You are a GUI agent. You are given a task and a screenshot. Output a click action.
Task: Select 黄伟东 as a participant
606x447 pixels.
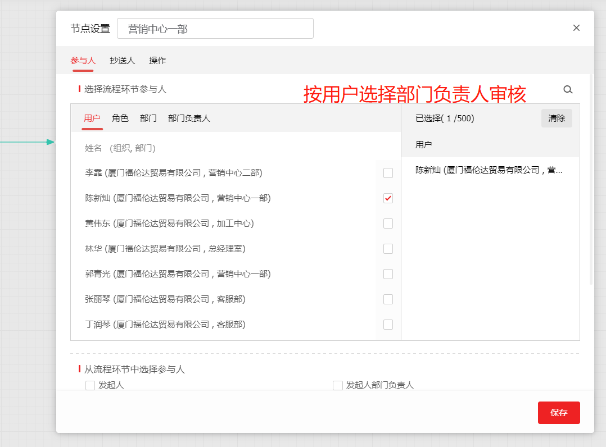click(388, 223)
